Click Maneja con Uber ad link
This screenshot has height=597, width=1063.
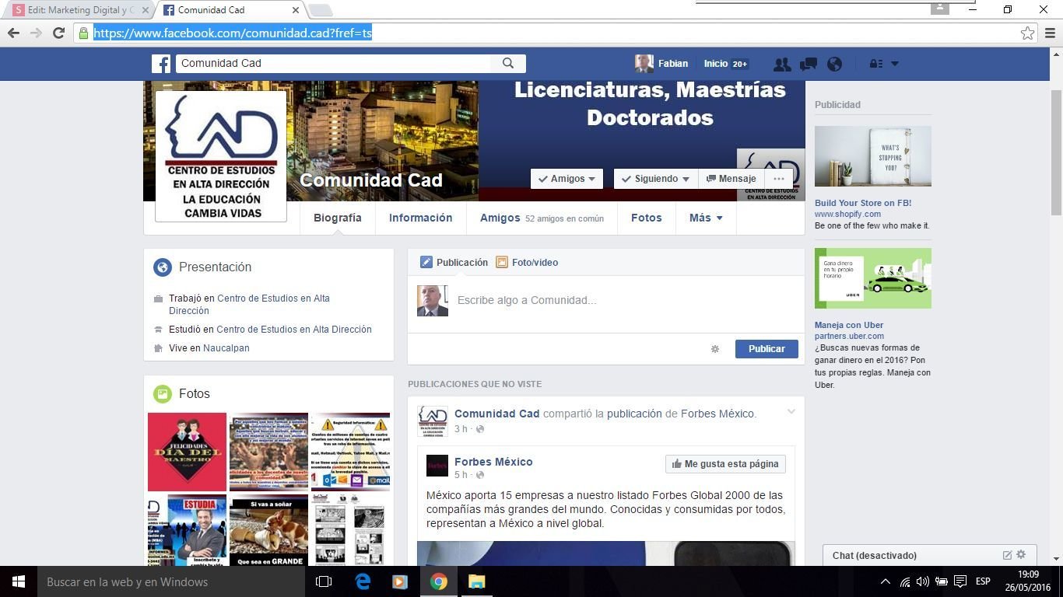coord(849,325)
